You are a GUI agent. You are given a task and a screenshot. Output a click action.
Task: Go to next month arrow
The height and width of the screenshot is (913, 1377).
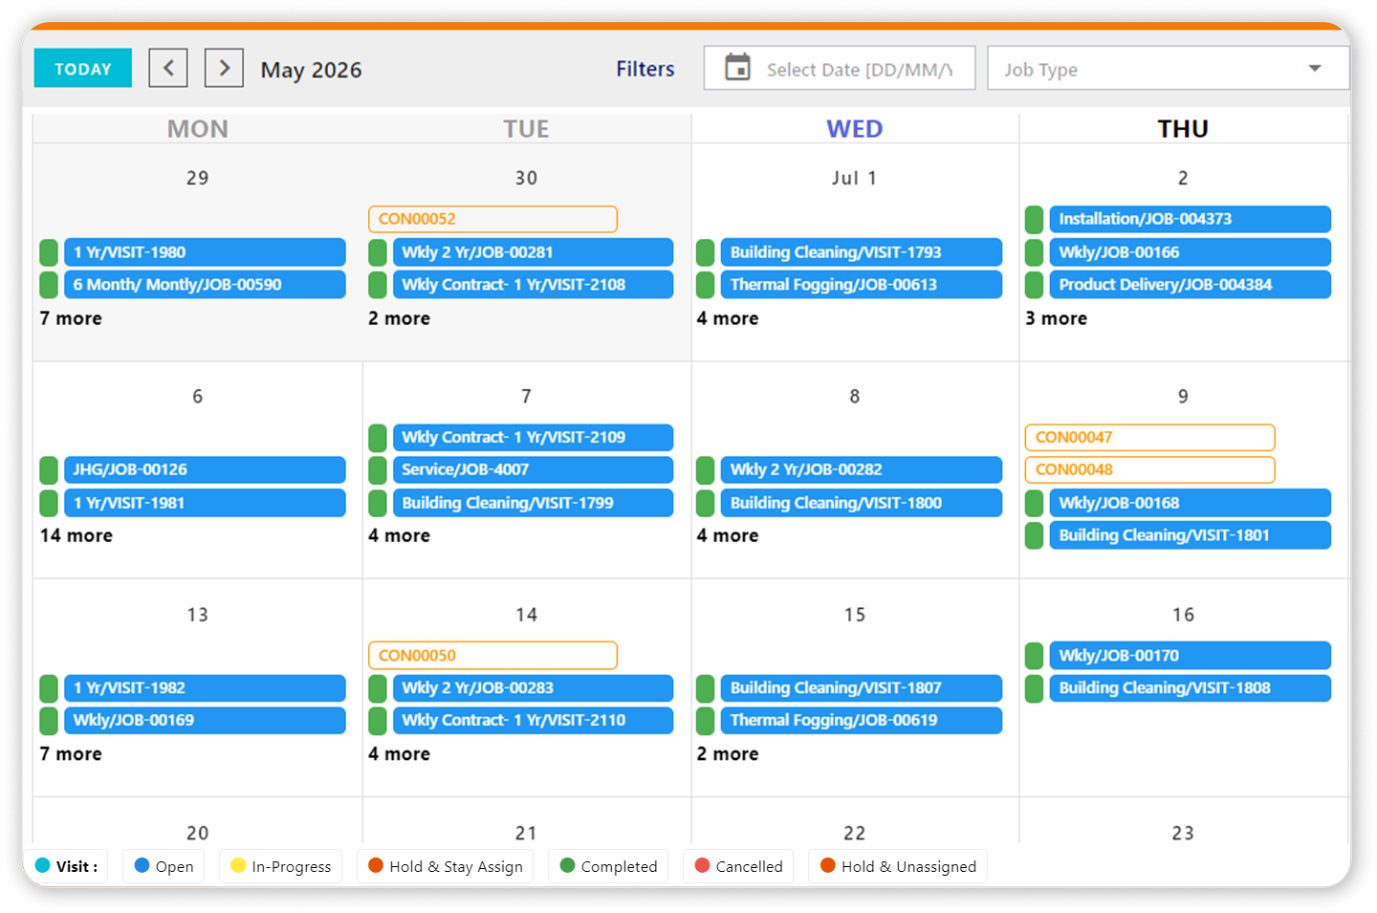point(225,69)
